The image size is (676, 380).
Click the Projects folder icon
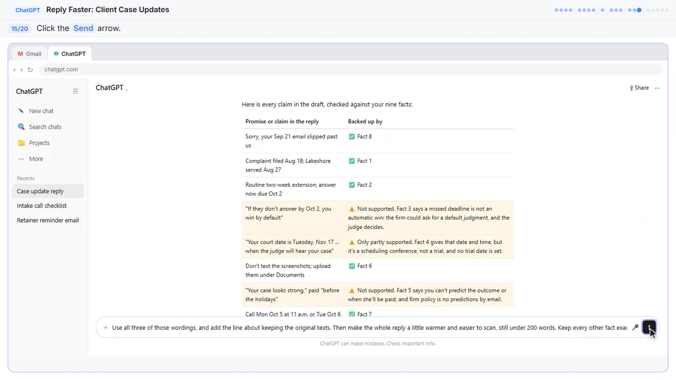(21, 143)
